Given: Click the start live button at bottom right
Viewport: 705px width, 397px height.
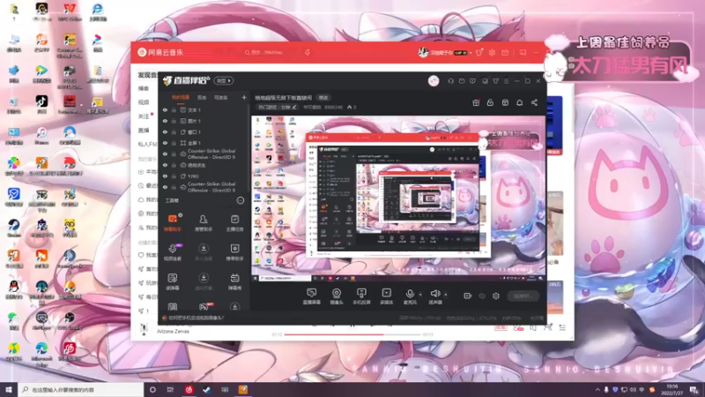Looking at the screenshot, I should 523,296.
